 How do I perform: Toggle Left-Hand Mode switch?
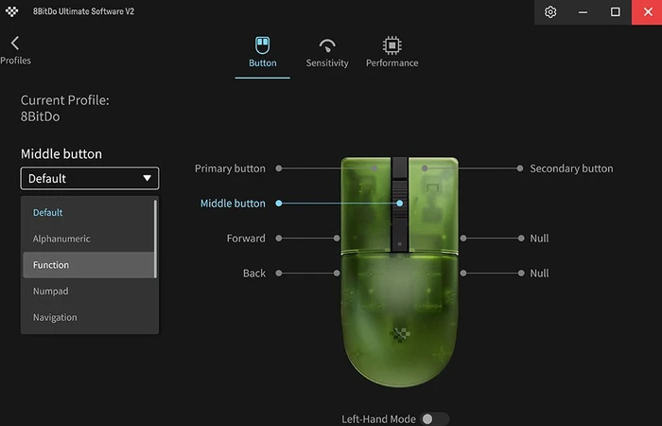[434, 418]
